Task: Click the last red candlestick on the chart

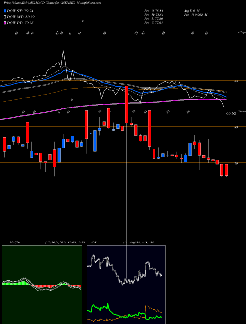Action: tap(226, 170)
